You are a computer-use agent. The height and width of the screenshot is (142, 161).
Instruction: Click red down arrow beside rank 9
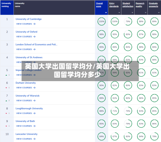(6, 126)
